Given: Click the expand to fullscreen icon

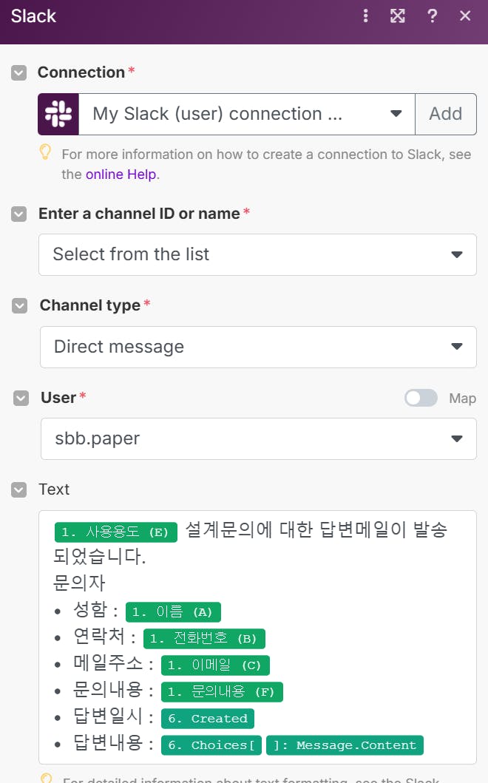Looking at the screenshot, I should click(398, 16).
